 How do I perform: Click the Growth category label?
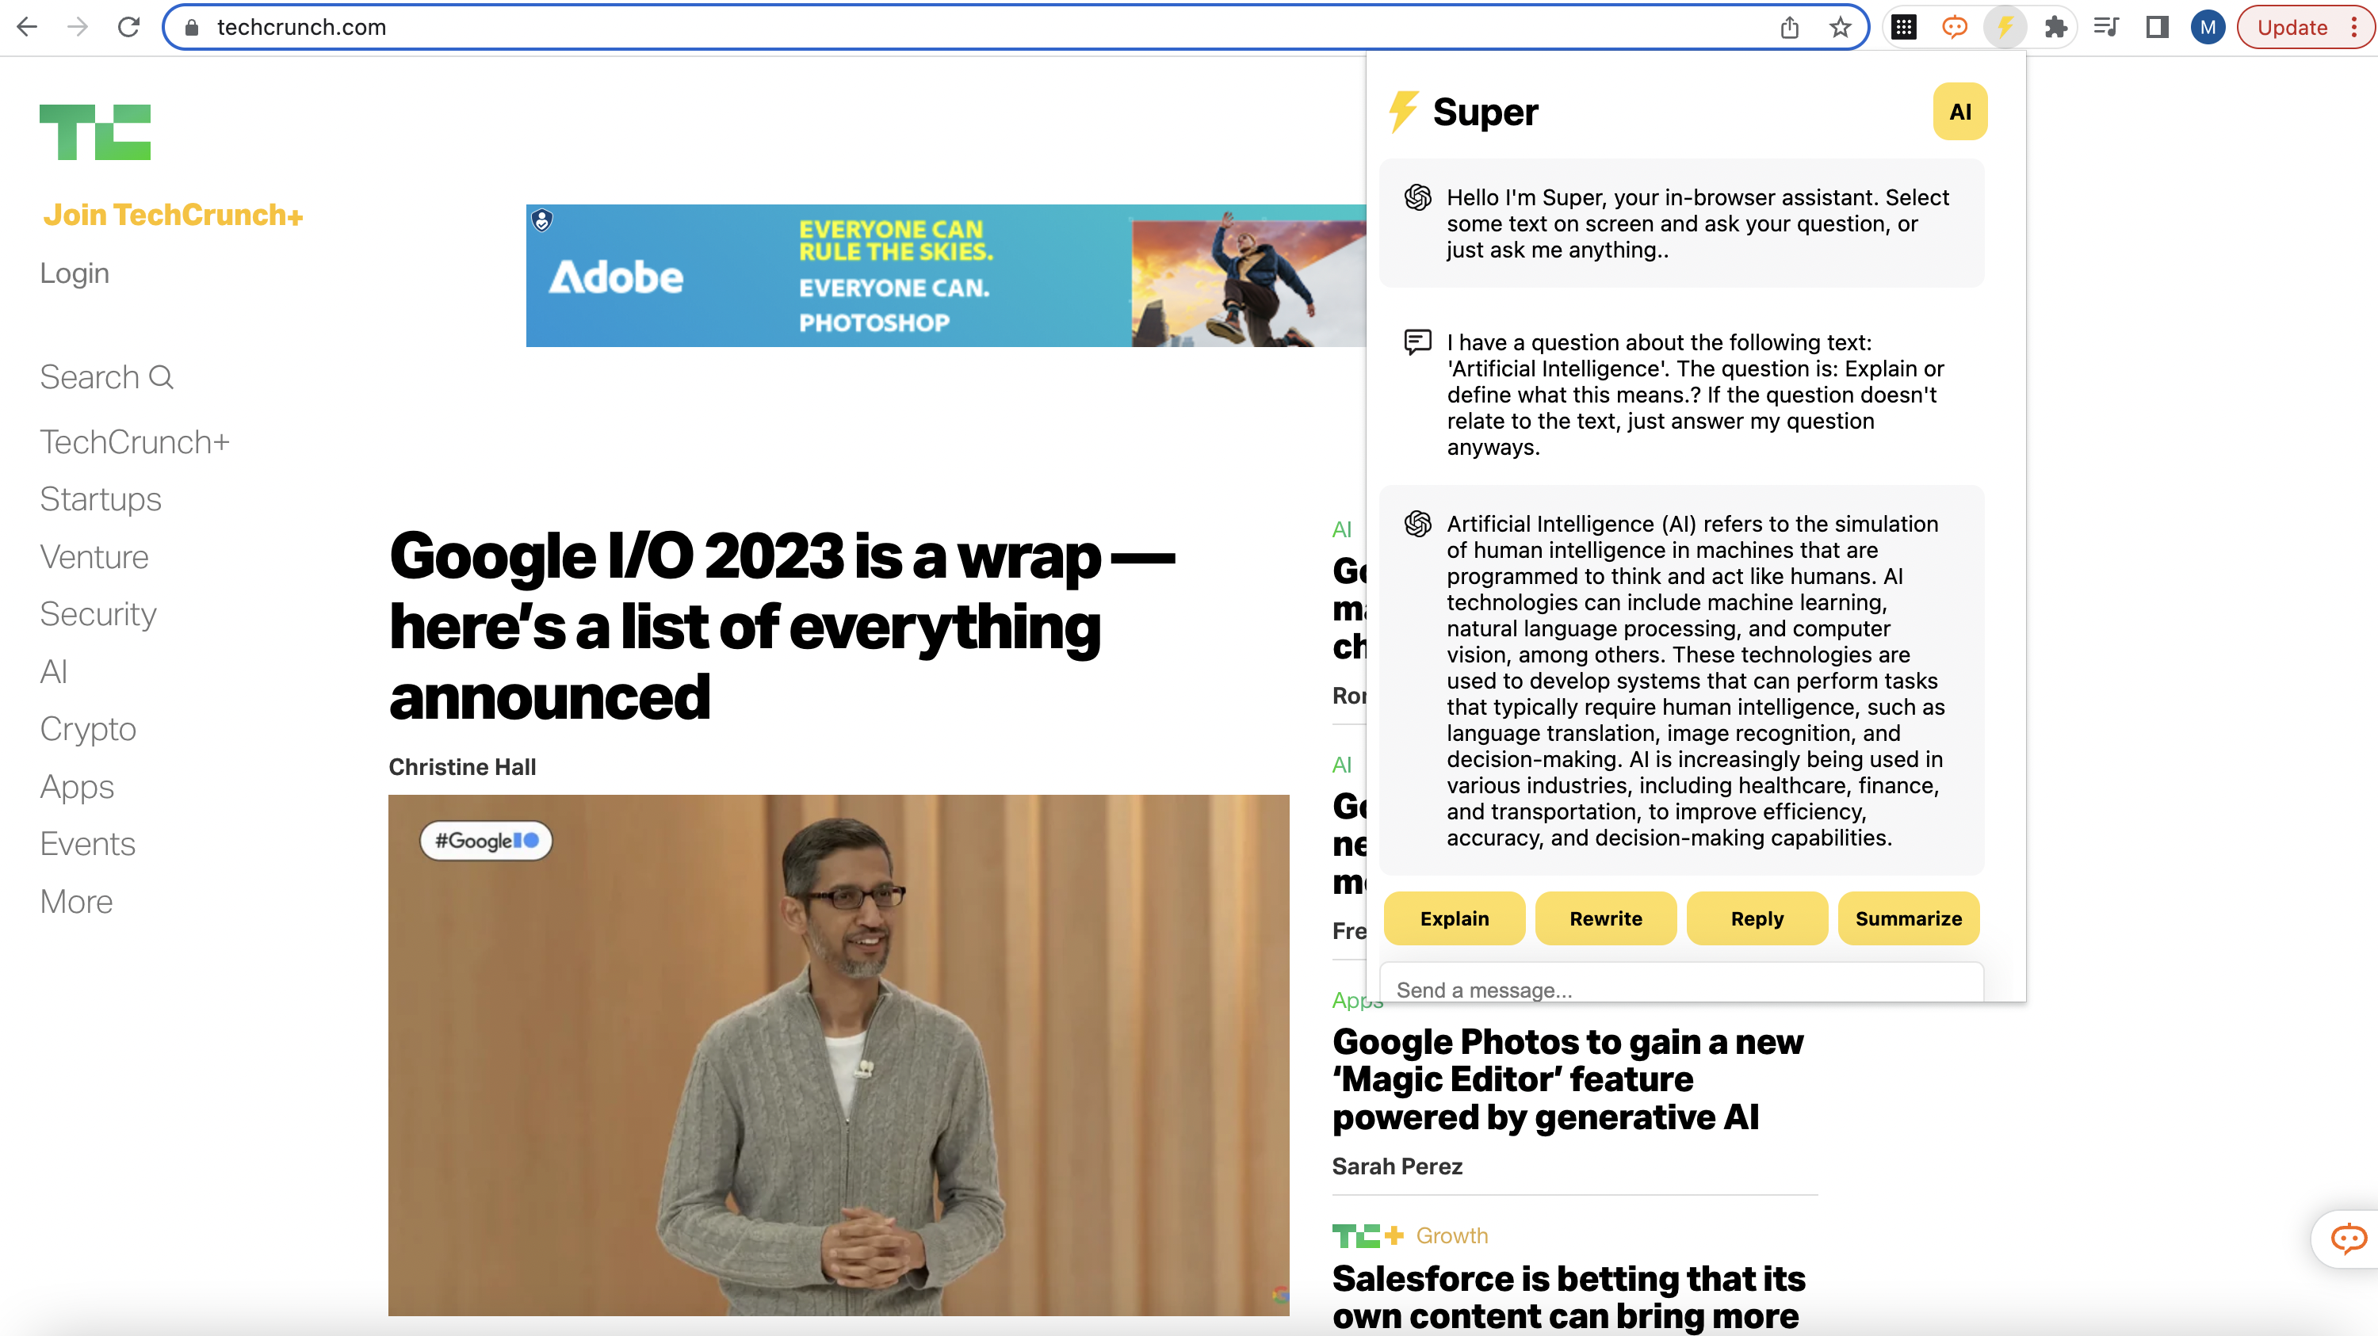pos(1452,1235)
